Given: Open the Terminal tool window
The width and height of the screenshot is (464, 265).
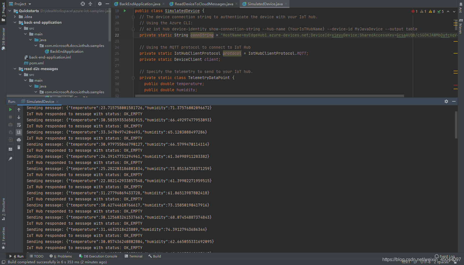Looking at the screenshot, I should click(x=133, y=256).
